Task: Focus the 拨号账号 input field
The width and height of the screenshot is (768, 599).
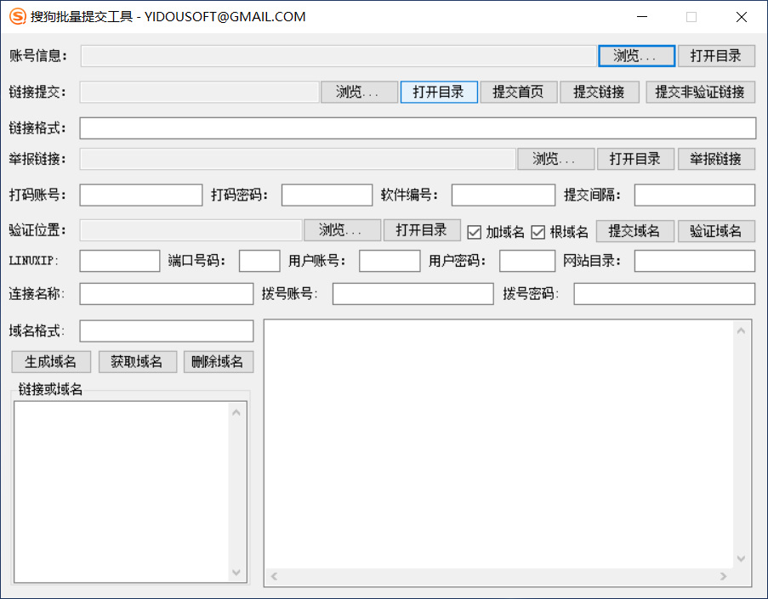Action: click(412, 294)
